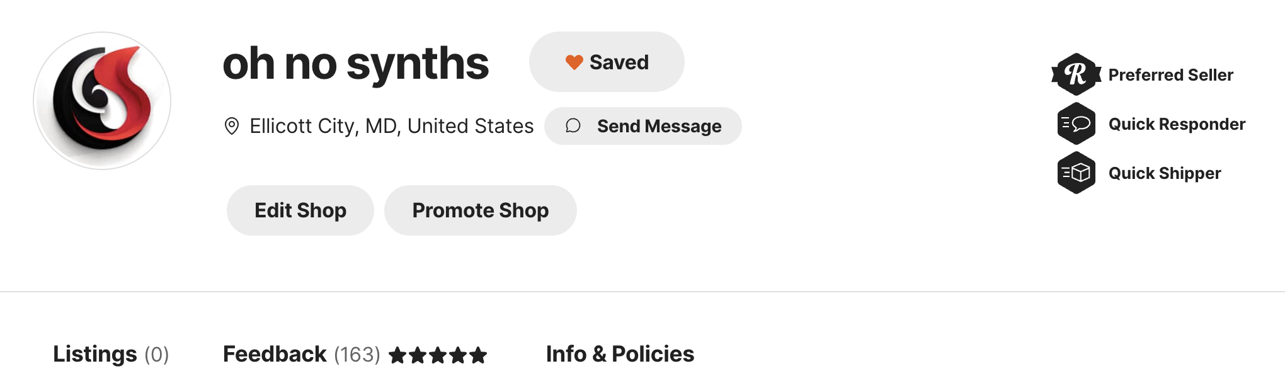Click the oh no synths shop name
1285x378 pixels.
pos(355,64)
